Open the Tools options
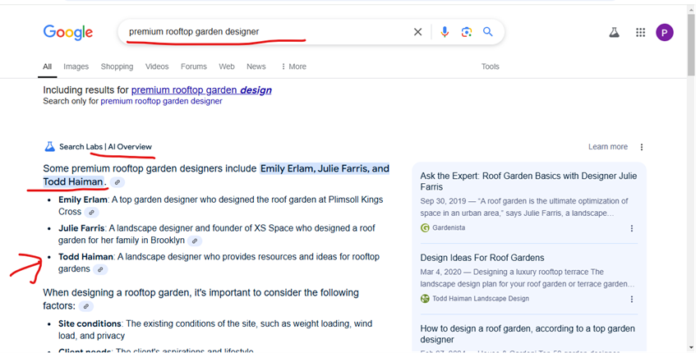The width and height of the screenshot is (696, 353). click(x=490, y=66)
